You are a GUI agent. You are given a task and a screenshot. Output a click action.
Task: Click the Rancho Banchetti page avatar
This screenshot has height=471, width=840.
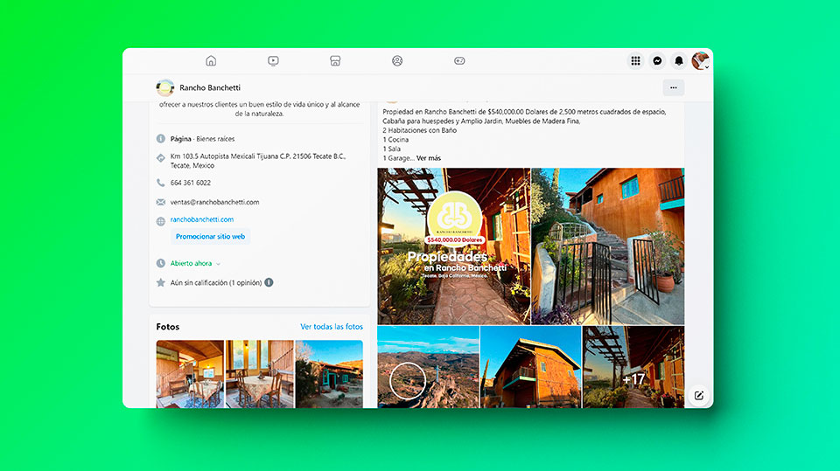tap(165, 87)
